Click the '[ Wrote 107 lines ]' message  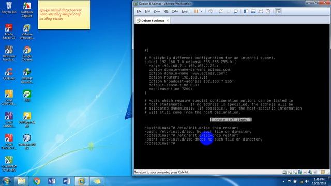(x=231, y=120)
